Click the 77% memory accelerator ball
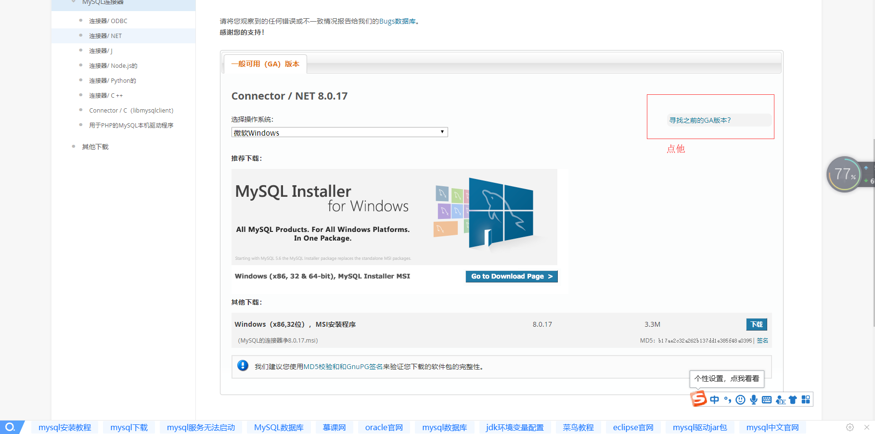Viewport: 875px width, 434px height. [844, 174]
